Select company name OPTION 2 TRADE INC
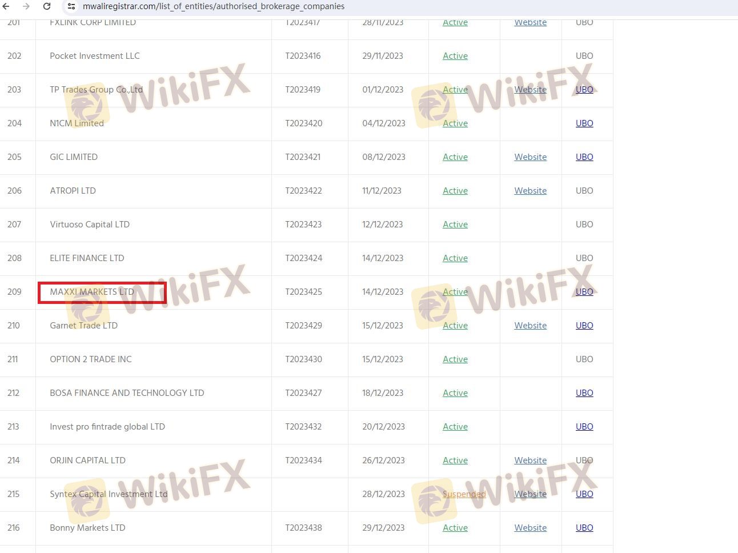The image size is (738, 553). click(91, 359)
